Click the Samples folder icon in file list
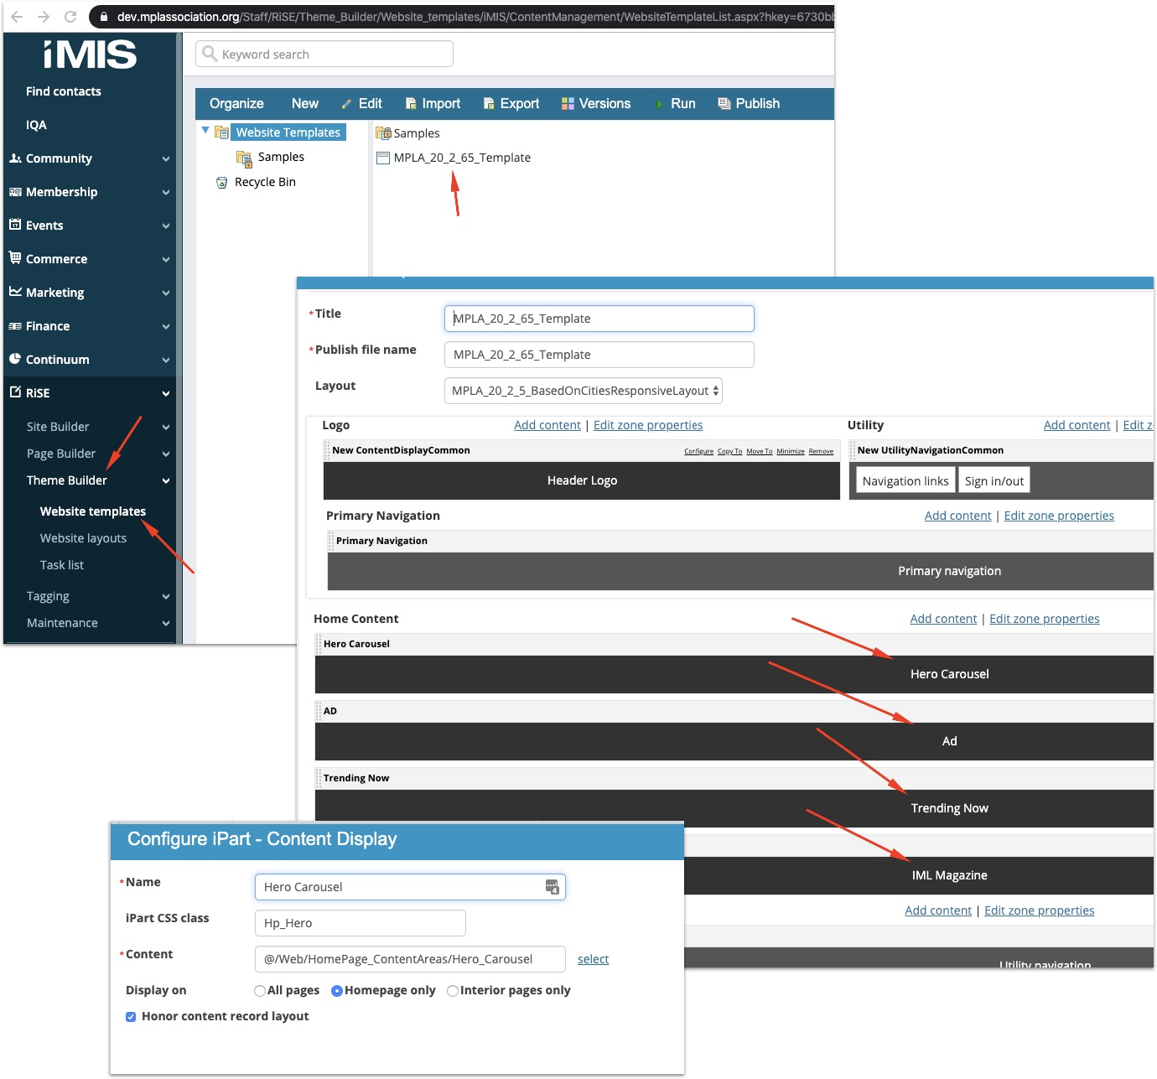 click(x=383, y=132)
